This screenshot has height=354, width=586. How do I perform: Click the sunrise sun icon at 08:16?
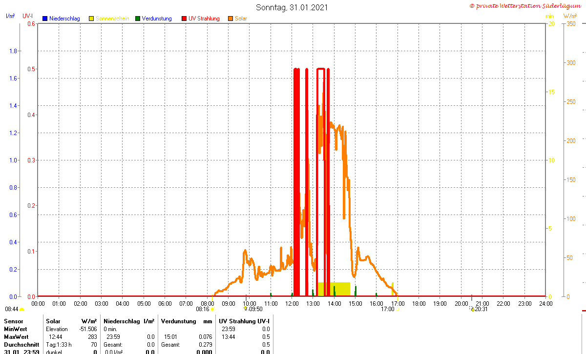(212, 309)
